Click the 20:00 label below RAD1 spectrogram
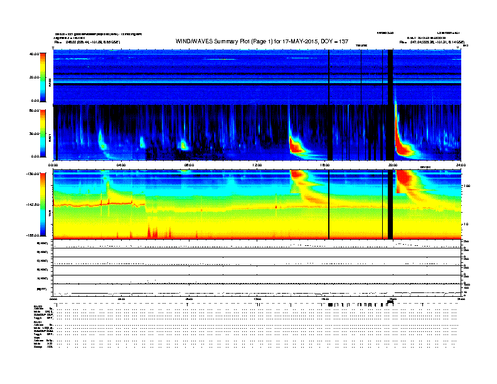 [x=393, y=165]
